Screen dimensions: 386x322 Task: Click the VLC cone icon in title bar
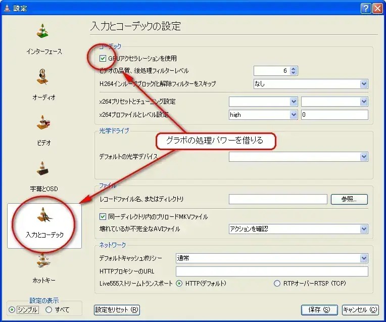7,8
